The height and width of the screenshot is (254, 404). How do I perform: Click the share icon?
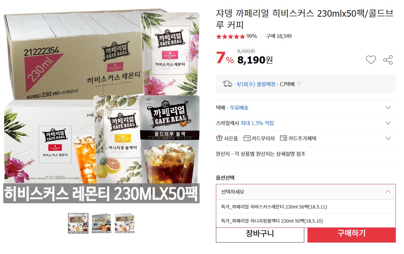click(388, 60)
